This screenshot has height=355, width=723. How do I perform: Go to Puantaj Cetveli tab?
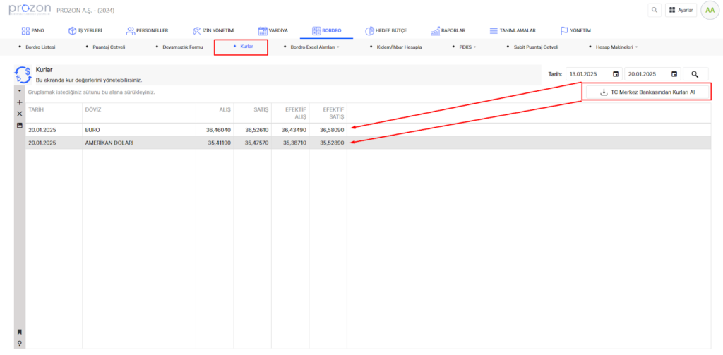point(108,47)
